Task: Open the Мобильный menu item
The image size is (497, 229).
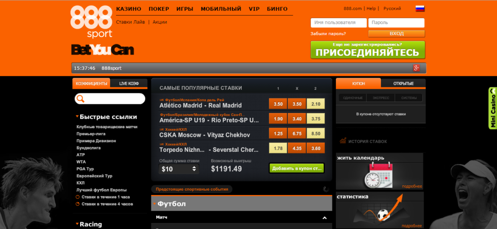Action: (221, 9)
